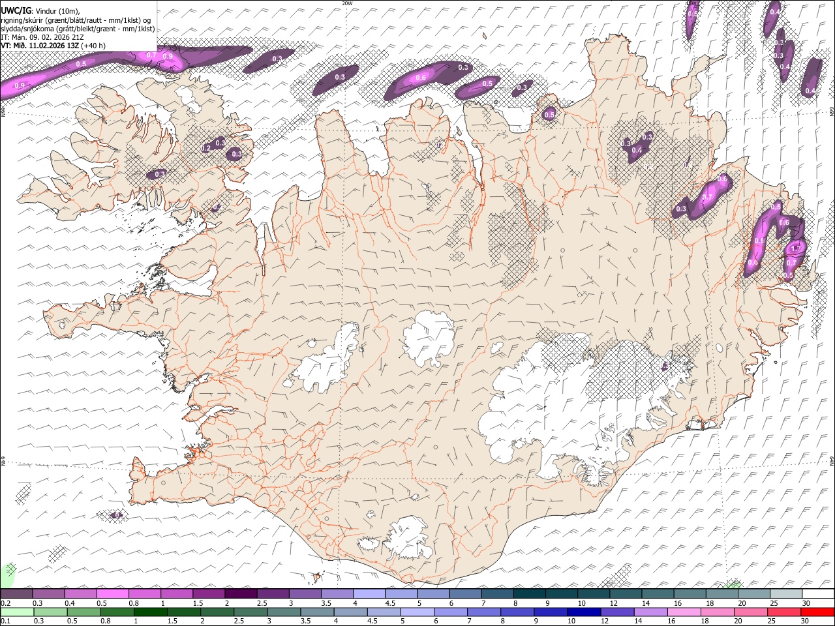Choose the dark green rain swatch between 1 and 1.5

coord(151,612)
